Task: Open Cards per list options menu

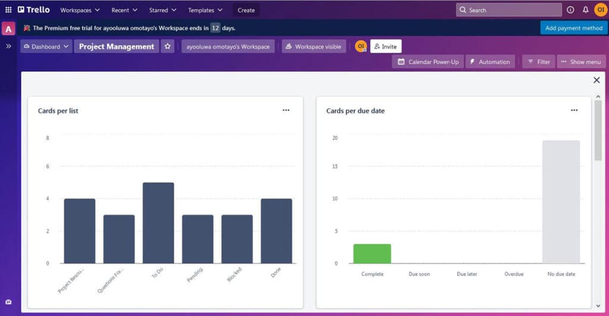Action: [x=286, y=110]
